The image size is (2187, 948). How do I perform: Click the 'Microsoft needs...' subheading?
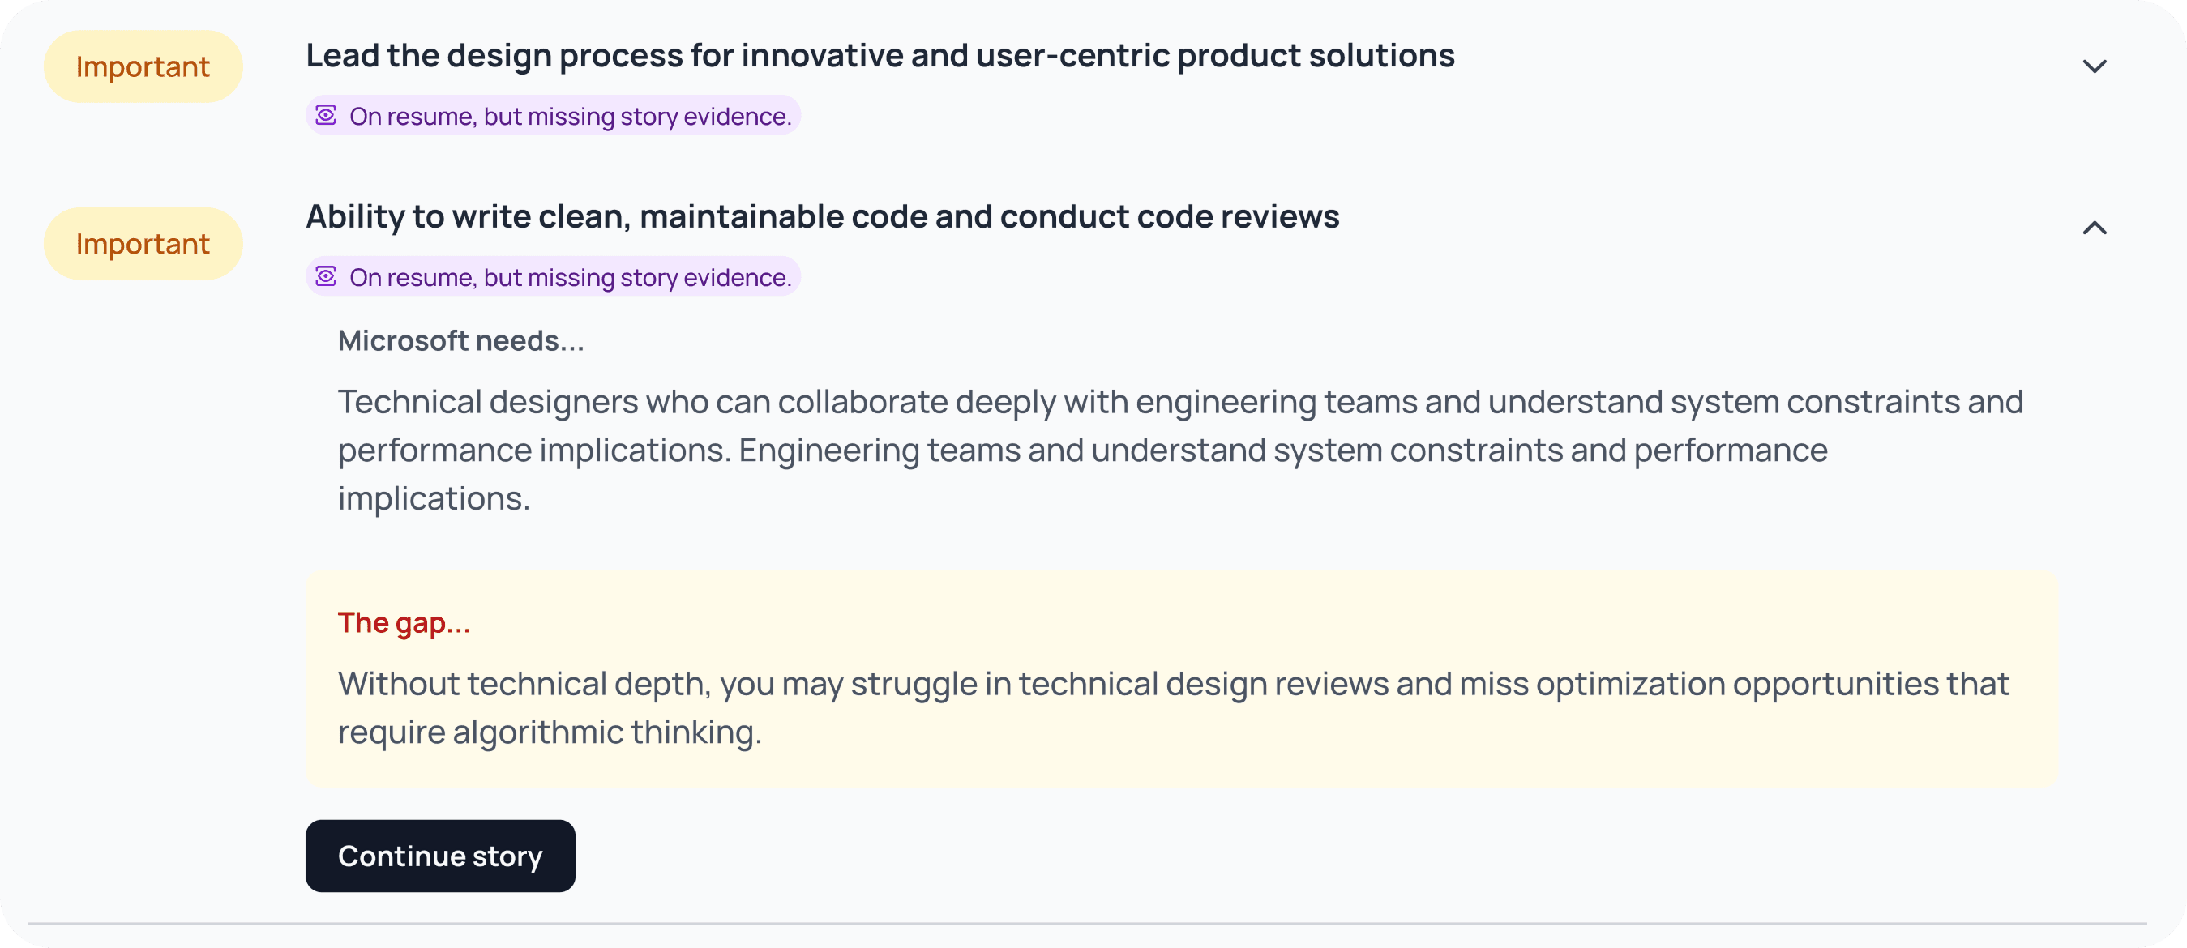tap(461, 341)
